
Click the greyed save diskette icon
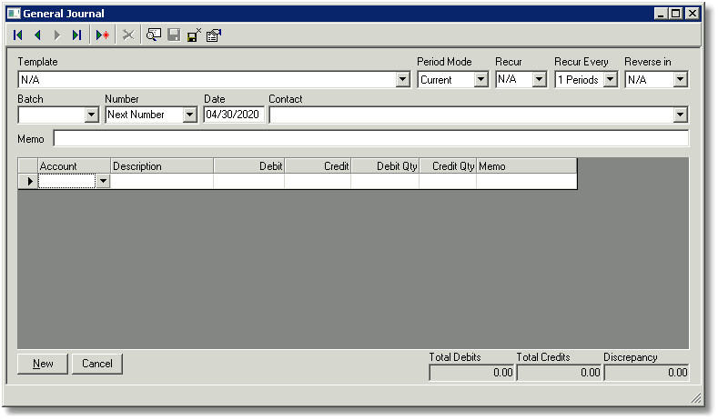click(x=174, y=35)
